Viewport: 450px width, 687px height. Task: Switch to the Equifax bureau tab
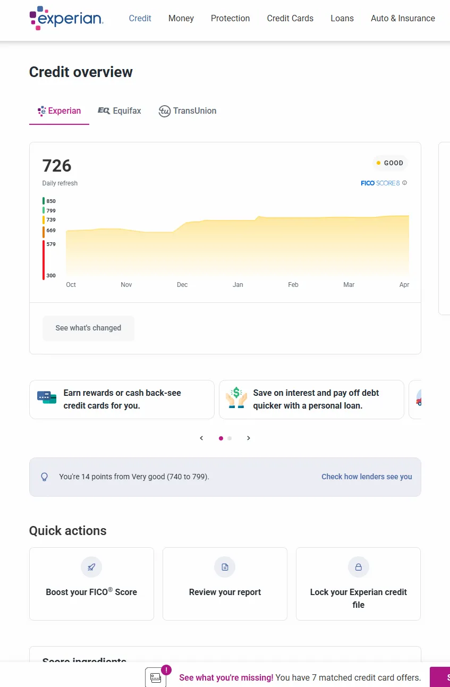pos(120,111)
